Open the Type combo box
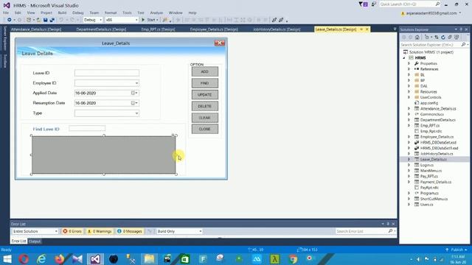Screen dimensions: 472x265 pos(136,113)
